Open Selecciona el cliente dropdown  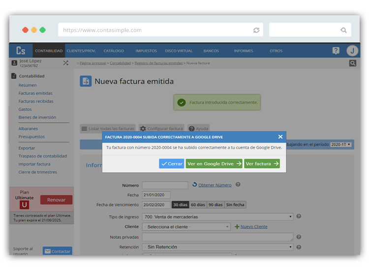(x=186, y=227)
